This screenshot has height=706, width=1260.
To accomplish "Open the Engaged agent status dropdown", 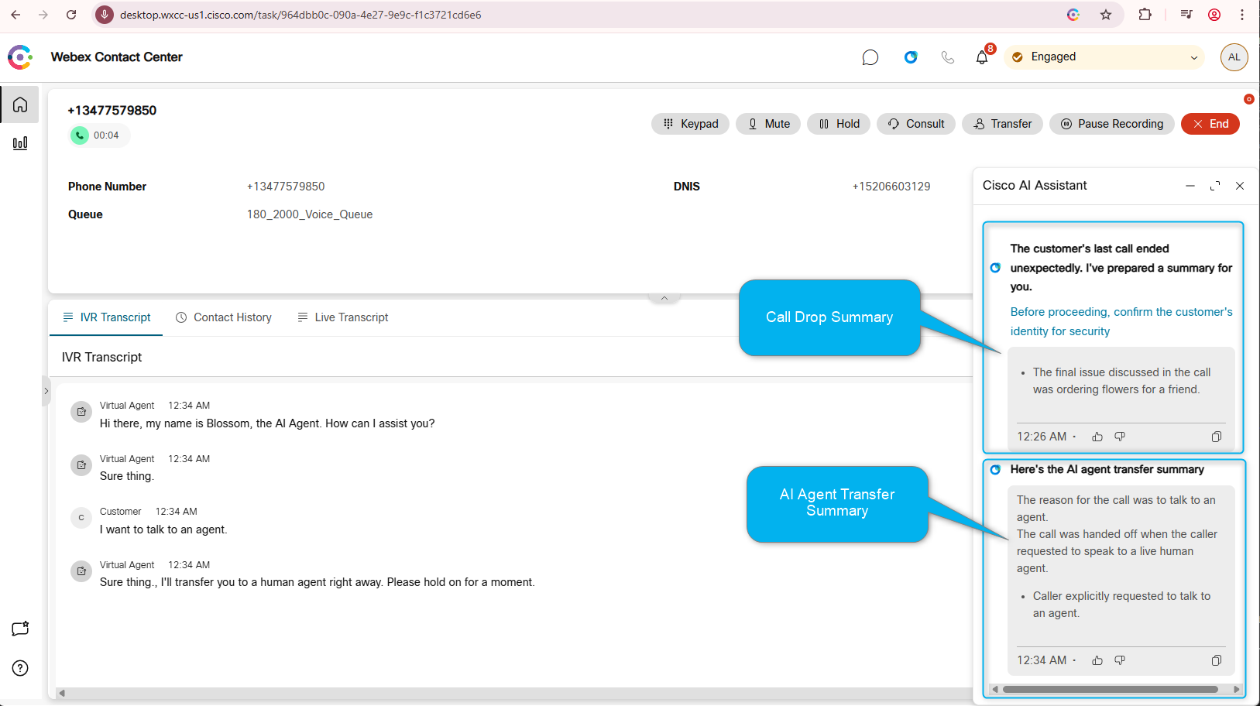I will click(x=1104, y=57).
